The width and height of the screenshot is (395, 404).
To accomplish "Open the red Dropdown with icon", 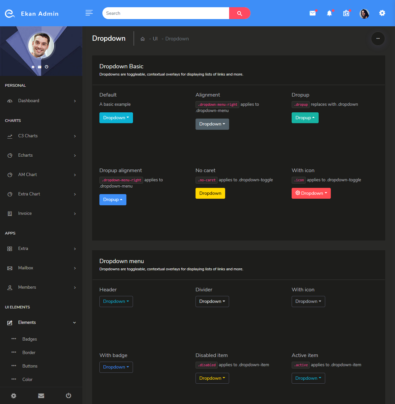I will pos(311,193).
